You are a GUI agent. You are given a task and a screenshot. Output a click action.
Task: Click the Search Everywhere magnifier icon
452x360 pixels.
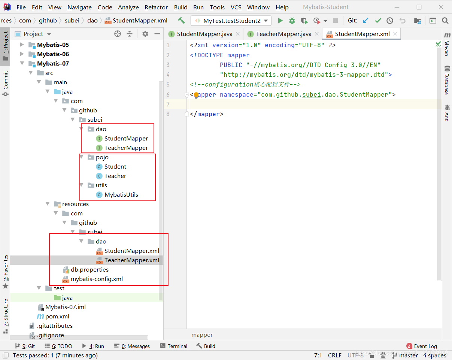pyautogui.click(x=445, y=21)
